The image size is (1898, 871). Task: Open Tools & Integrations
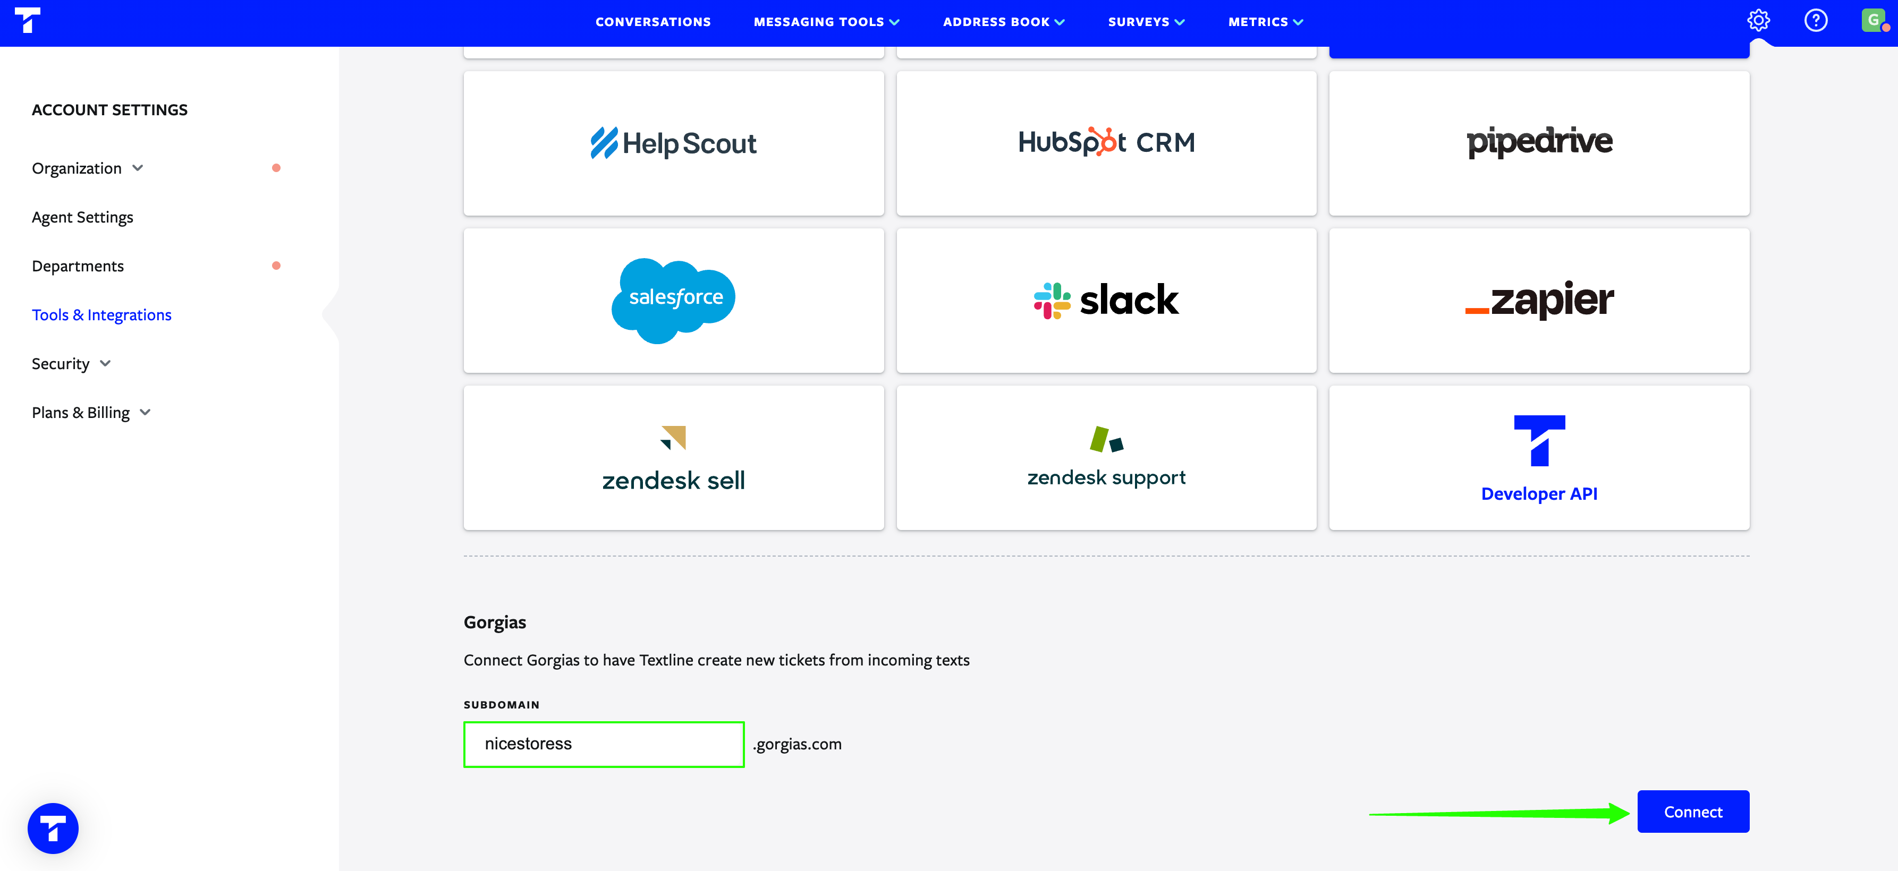(101, 315)
